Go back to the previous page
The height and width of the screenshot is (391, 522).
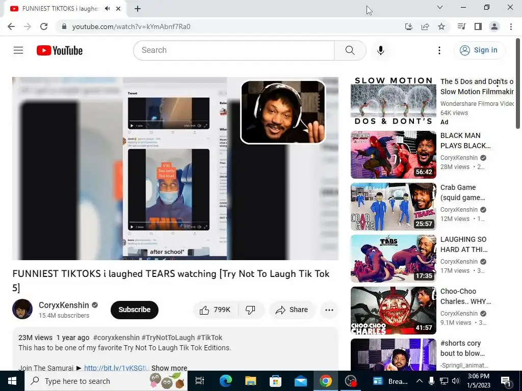11,26
